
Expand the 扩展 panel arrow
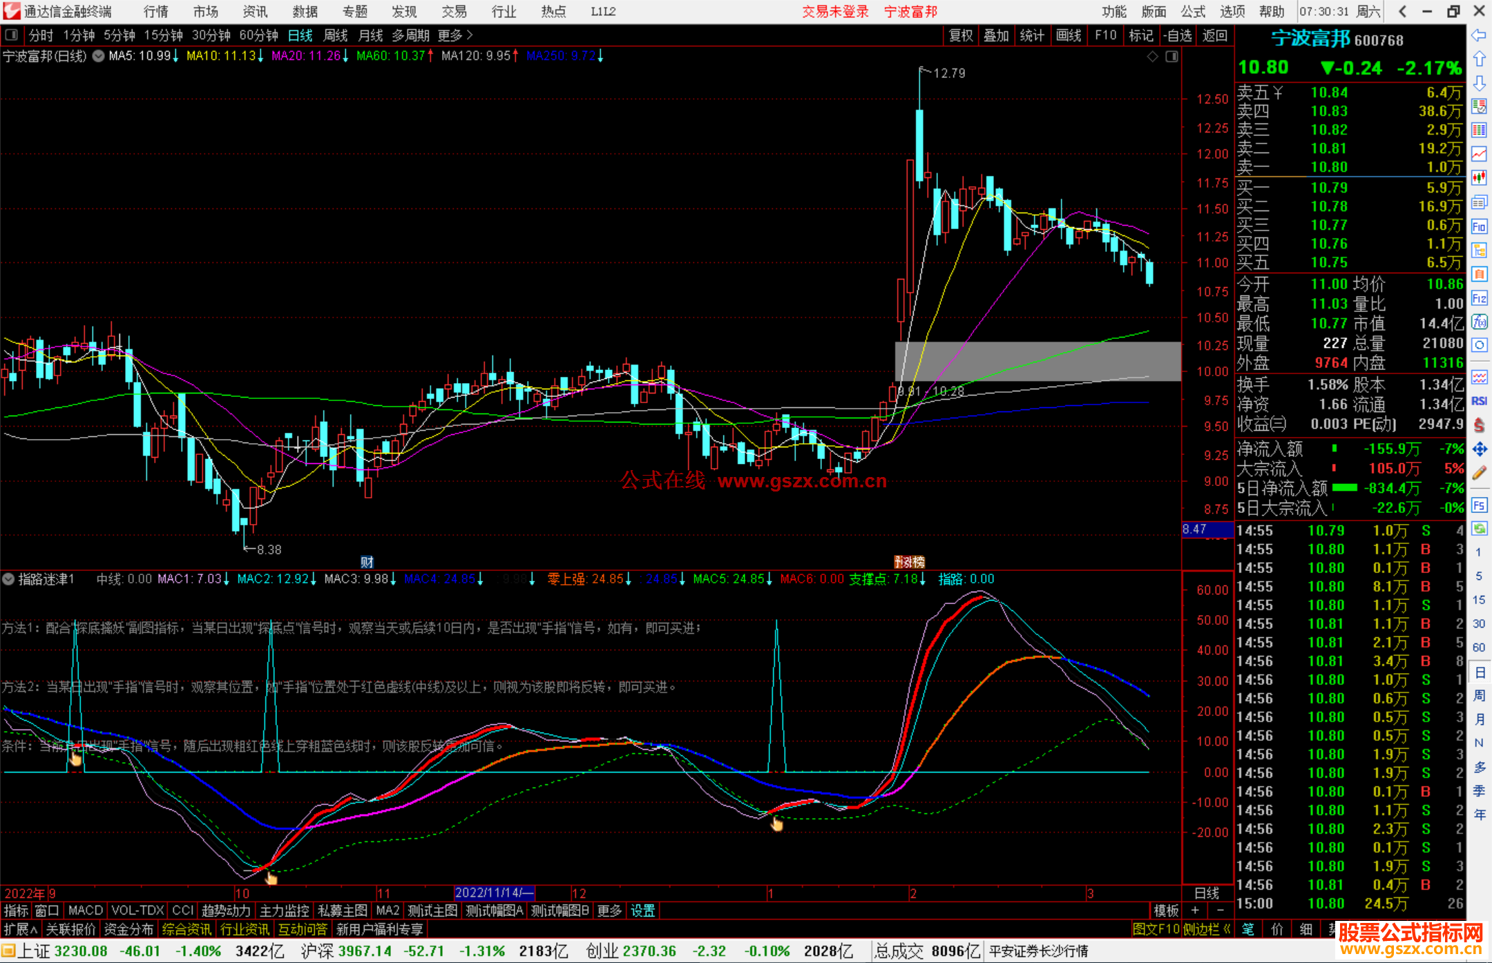pos(21,929)
